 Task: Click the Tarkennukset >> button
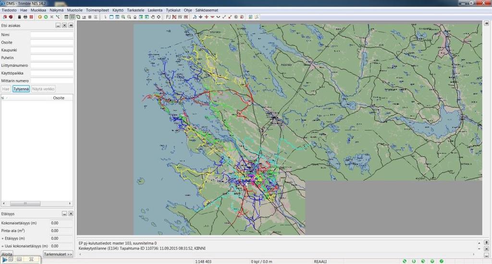(58, 254)
